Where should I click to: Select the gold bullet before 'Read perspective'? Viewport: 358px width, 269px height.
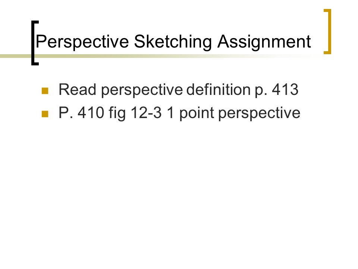click(45, 91)
